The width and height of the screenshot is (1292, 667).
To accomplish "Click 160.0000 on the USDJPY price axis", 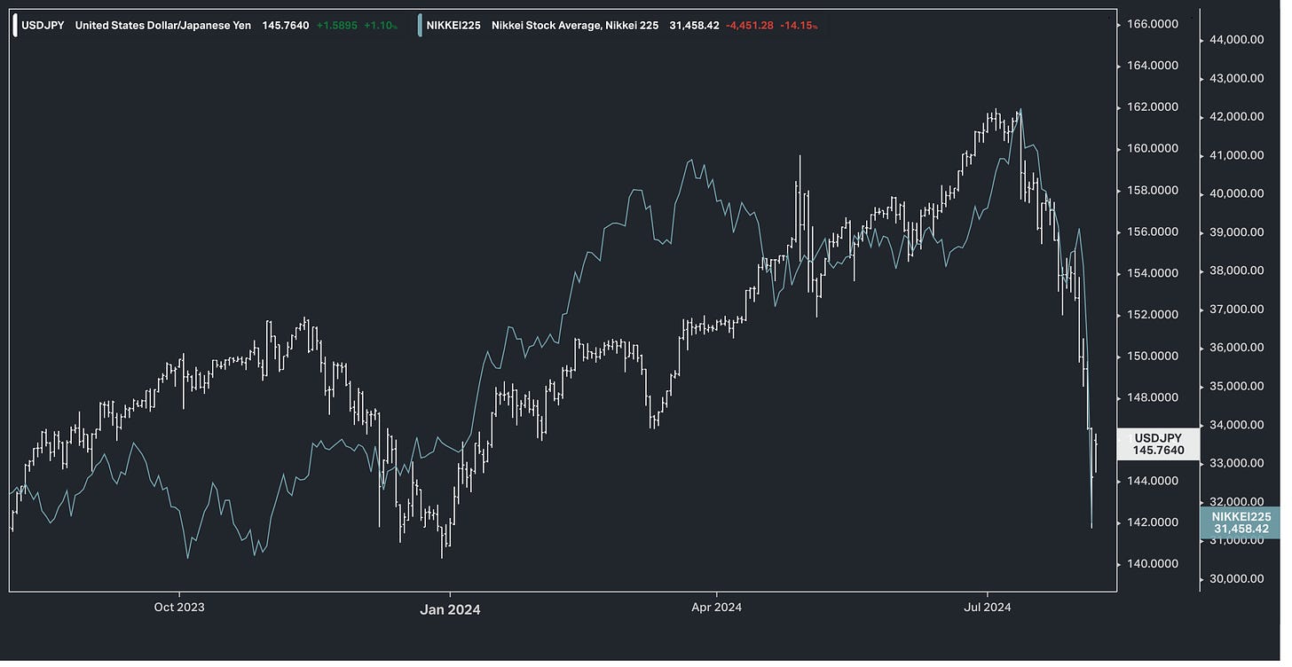I will (x=1153, y=148).
